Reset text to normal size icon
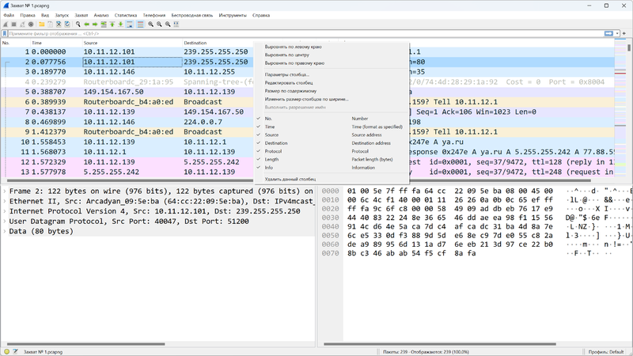Screen dimensions: 633x356 pos(168,25)
